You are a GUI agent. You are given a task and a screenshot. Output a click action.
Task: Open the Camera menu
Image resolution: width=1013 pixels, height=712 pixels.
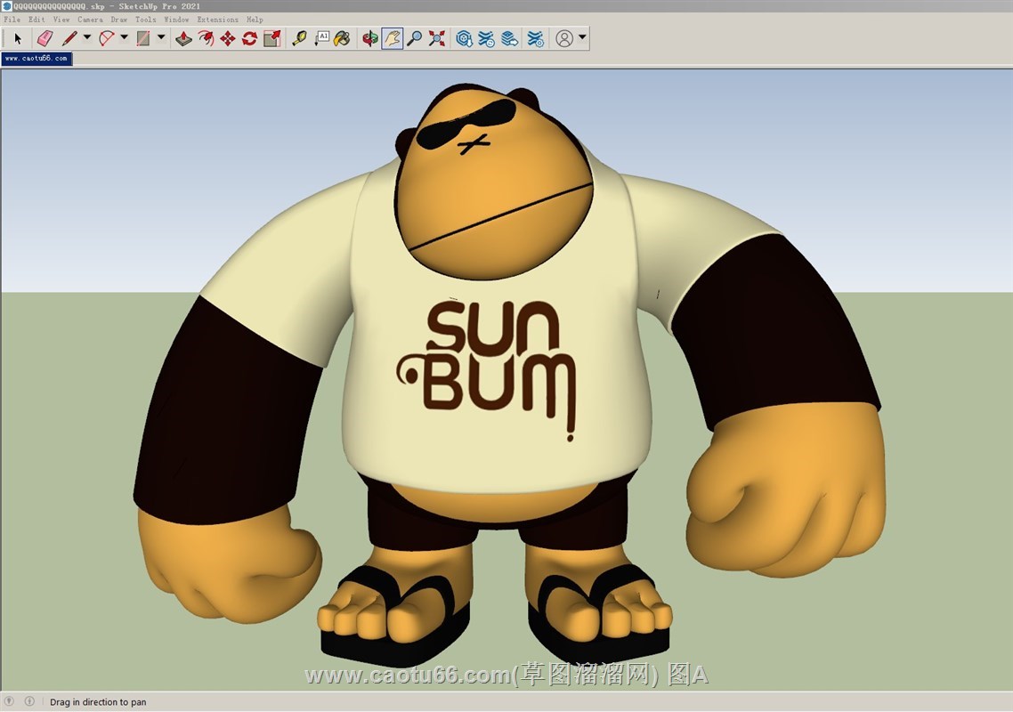click(91, 20)
